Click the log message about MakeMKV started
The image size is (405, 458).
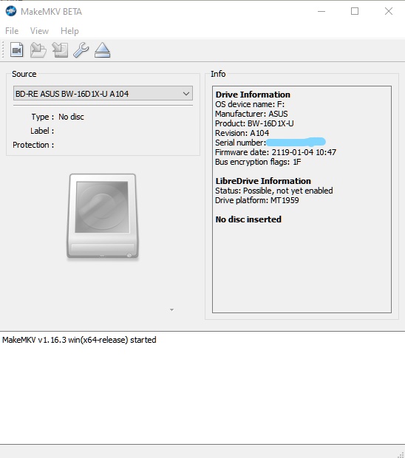[x=79, y=340]
